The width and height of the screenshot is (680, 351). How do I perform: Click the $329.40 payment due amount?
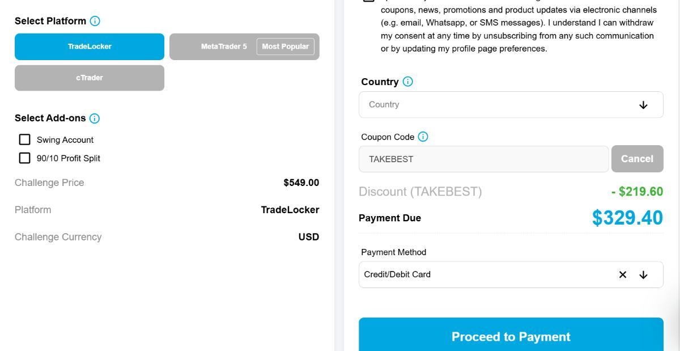tap(627, 218)
